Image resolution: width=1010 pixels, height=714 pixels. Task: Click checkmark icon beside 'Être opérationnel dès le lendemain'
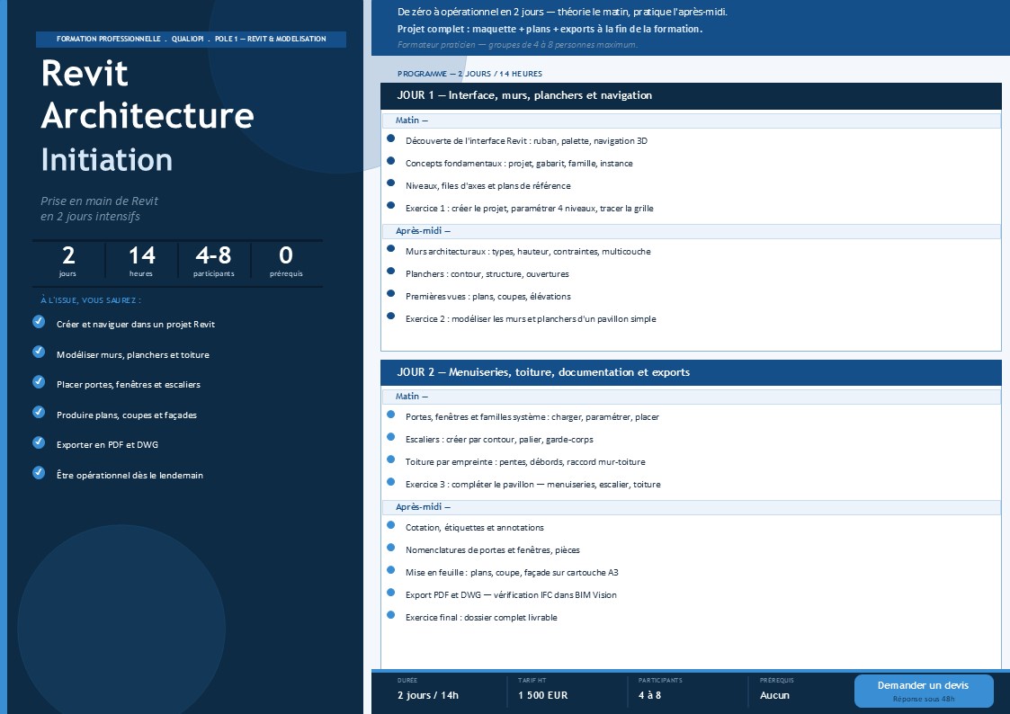point(39,473)
